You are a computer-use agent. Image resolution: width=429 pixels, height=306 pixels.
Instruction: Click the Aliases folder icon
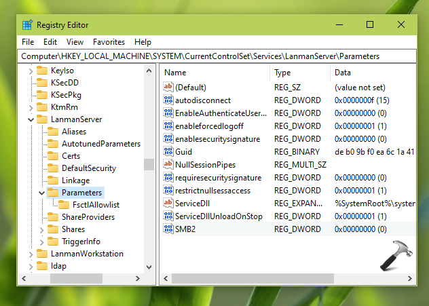click(53, 132)
